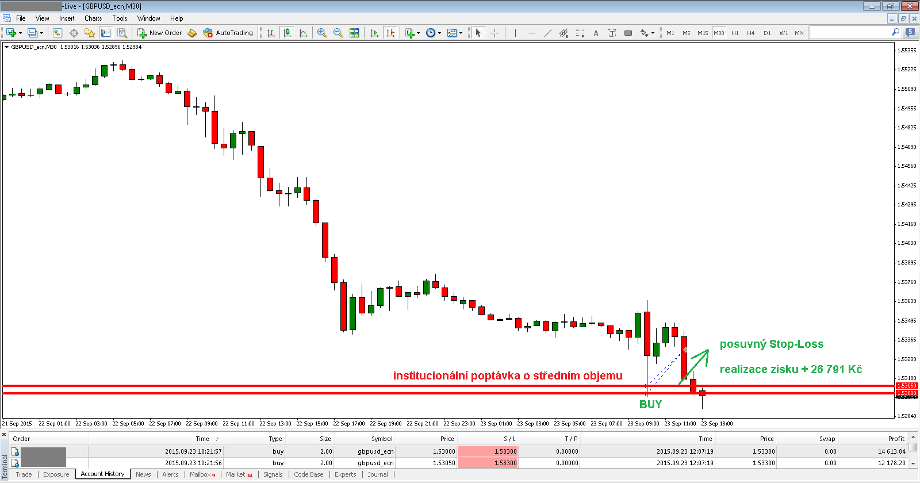The width and height of the screenshot is (920, 483).
Task: Open the MetaEditor yellow book icon
Action: (x=192, y=33)
